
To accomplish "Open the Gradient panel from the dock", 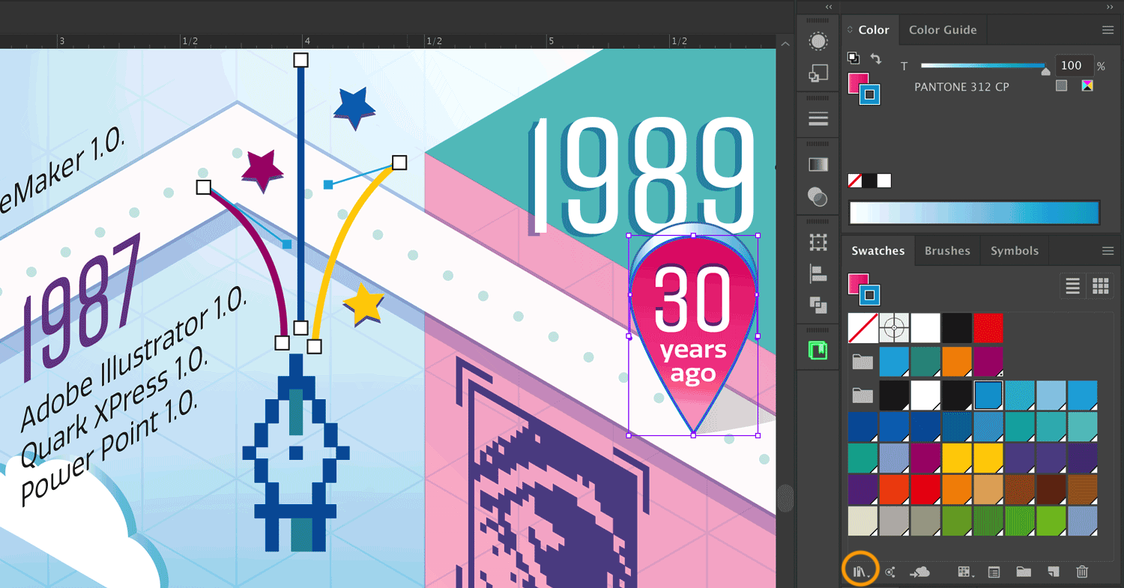I will (x=817, y=163).
